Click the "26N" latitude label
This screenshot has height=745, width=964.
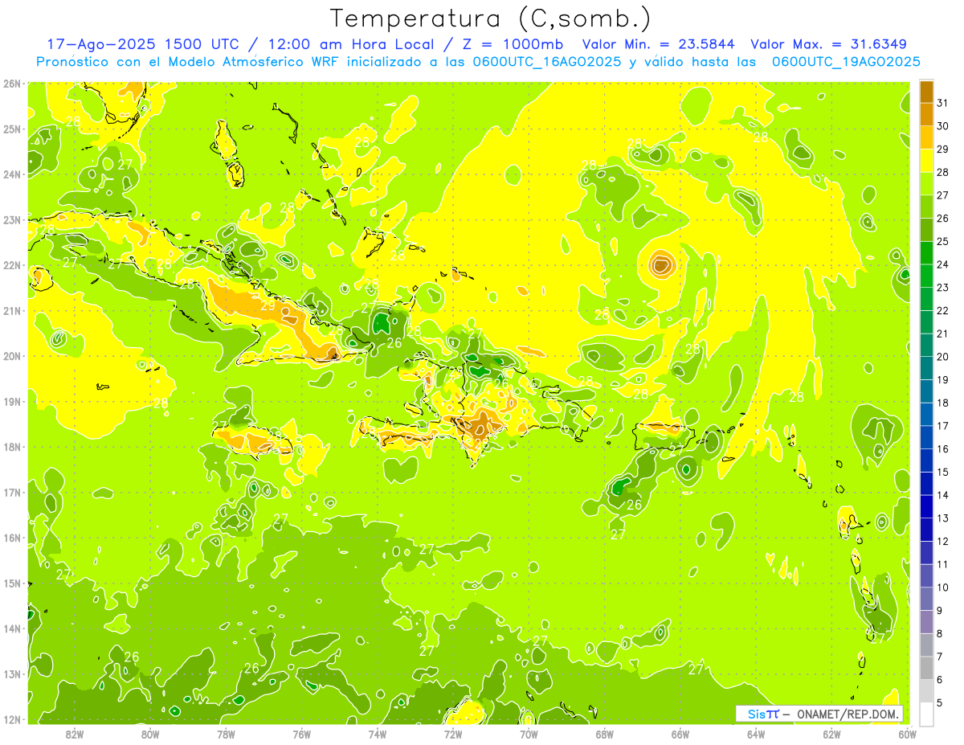click(x=11, y=84)
